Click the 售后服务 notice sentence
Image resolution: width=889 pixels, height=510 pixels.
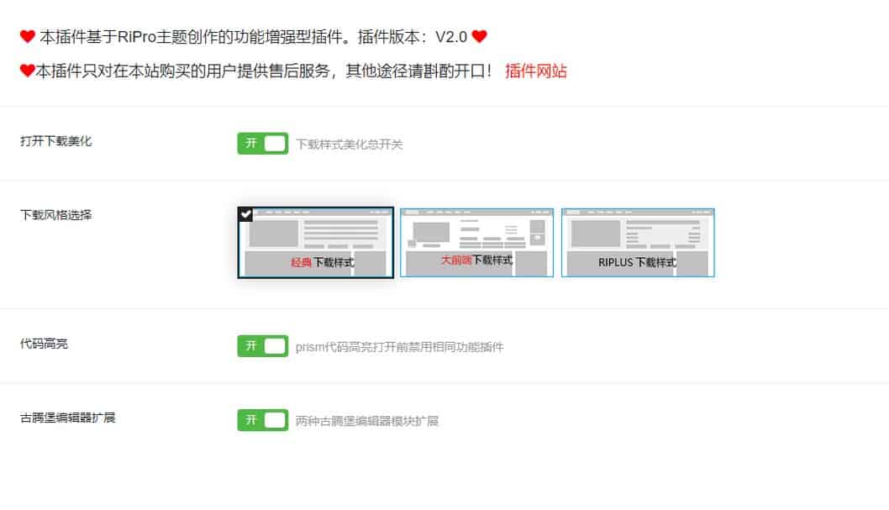264,71
